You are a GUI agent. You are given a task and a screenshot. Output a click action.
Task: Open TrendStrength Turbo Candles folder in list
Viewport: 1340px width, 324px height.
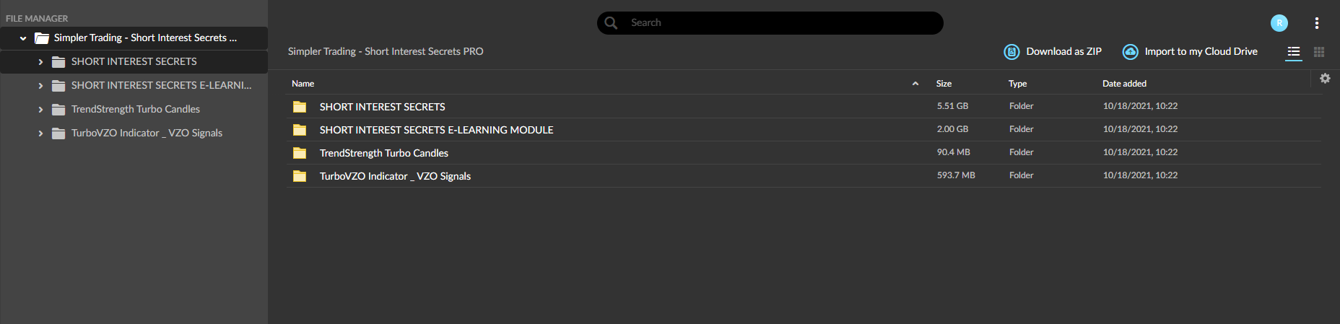click(384, 153)
